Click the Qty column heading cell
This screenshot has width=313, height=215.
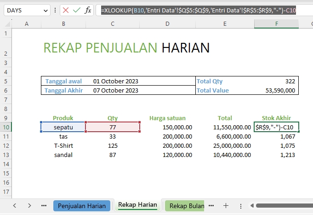(x=113, y=118)
